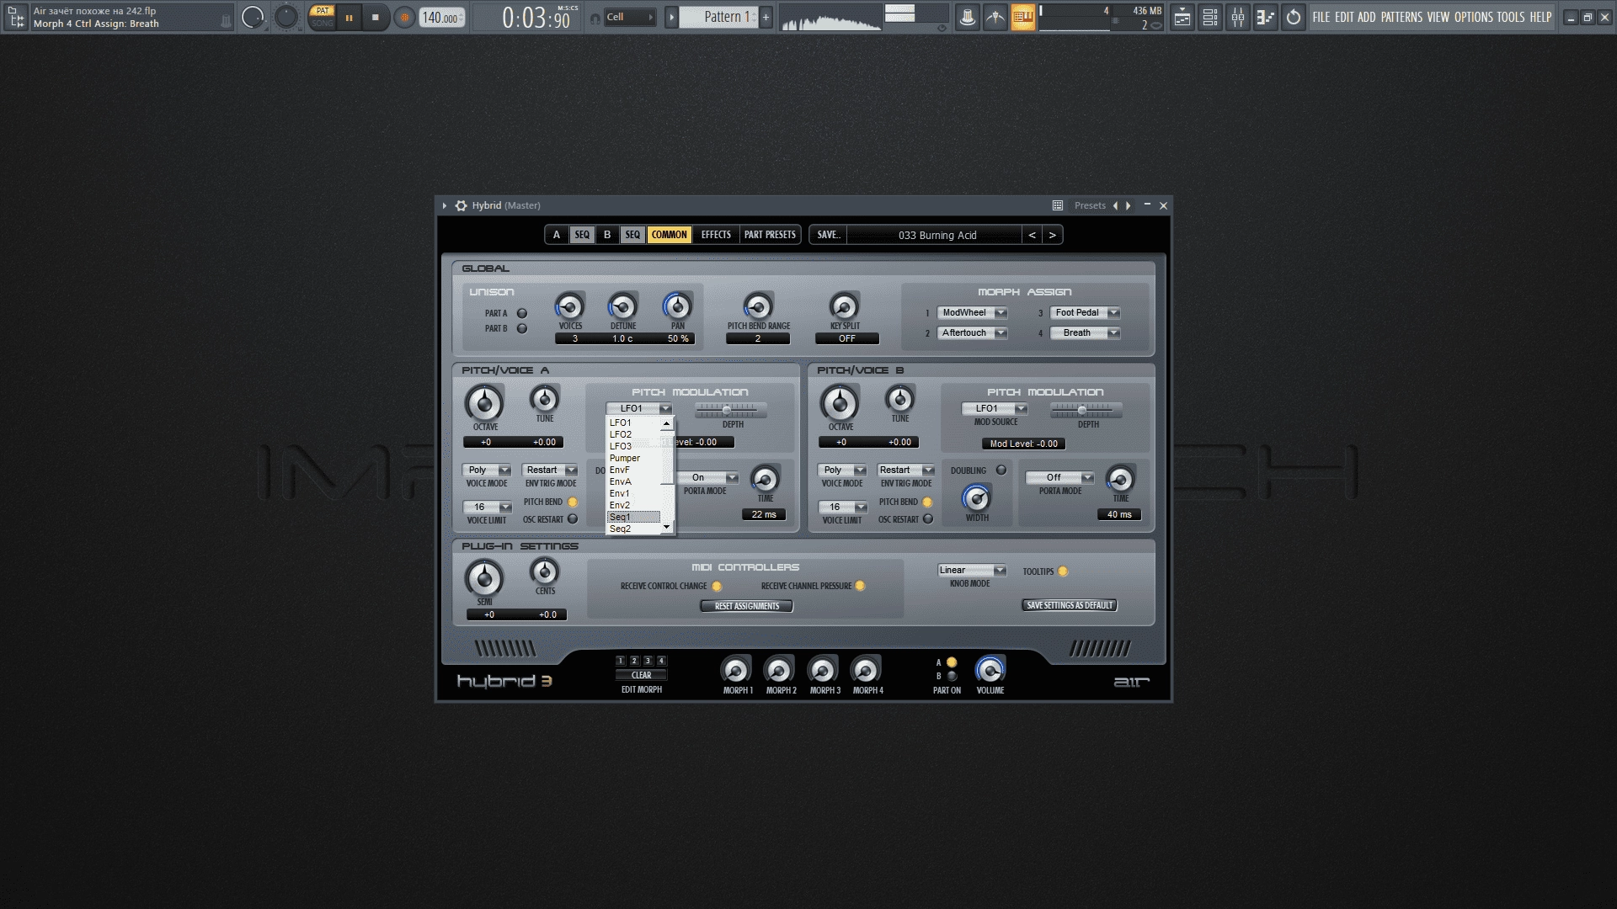
Task: Toggle TOOLTIPS LED
Action: [1063, 571]
